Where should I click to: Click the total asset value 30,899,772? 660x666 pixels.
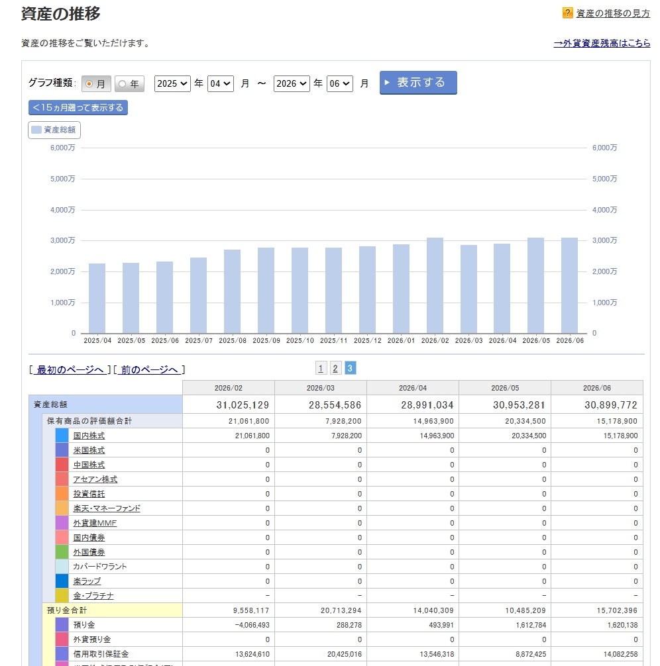point(611,404)
